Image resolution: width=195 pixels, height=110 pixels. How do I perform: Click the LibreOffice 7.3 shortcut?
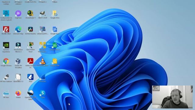tap(18, 77)
